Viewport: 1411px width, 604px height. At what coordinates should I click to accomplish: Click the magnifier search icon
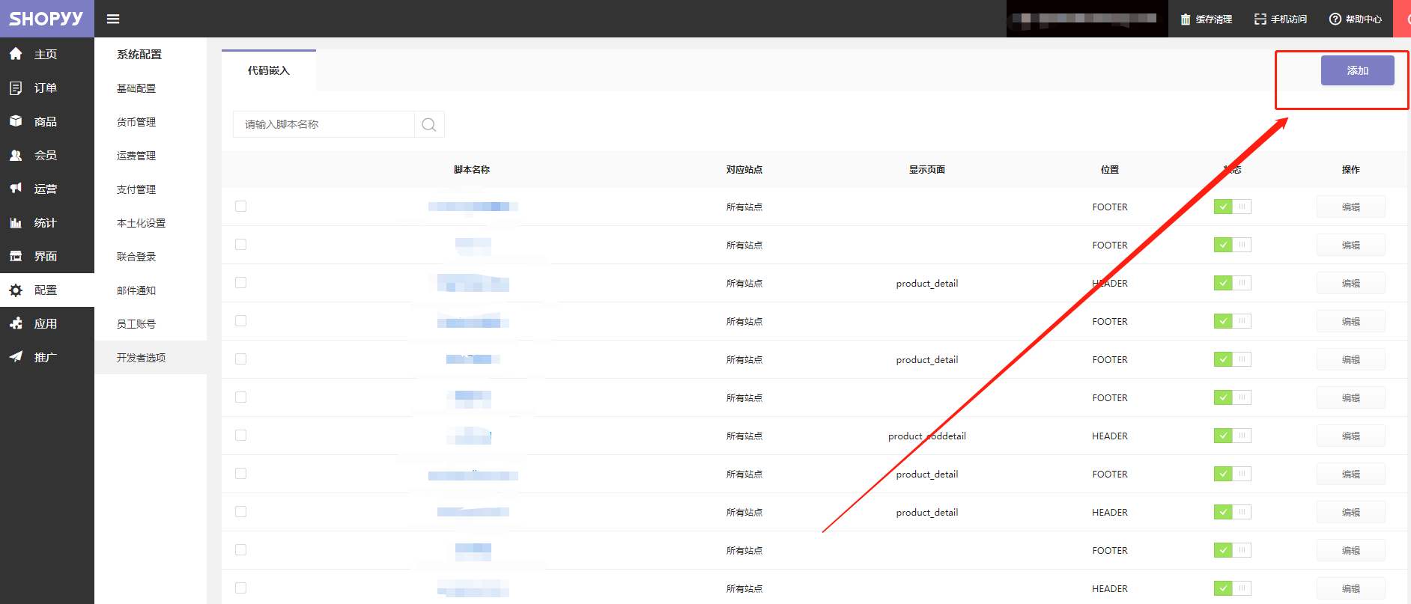click(429, 124)
